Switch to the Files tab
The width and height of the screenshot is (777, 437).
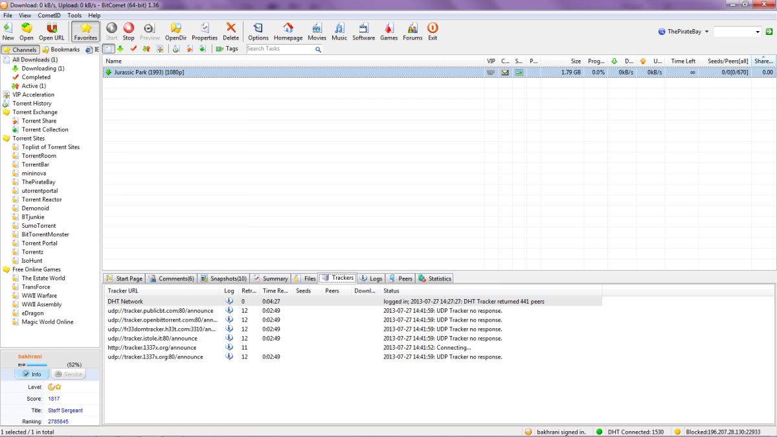click(305, 278)
